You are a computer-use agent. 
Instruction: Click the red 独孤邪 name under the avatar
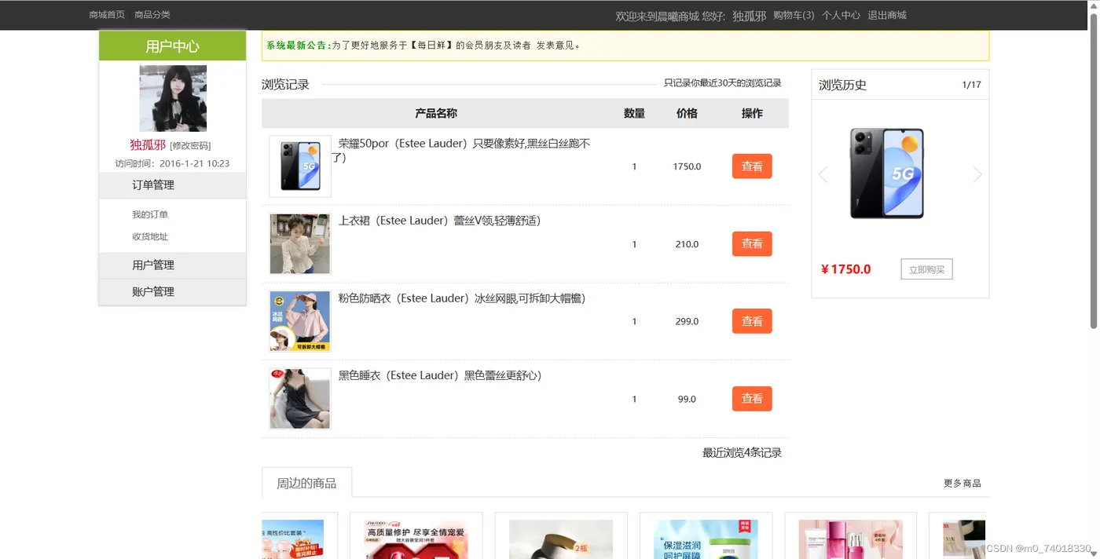(148, 145)
